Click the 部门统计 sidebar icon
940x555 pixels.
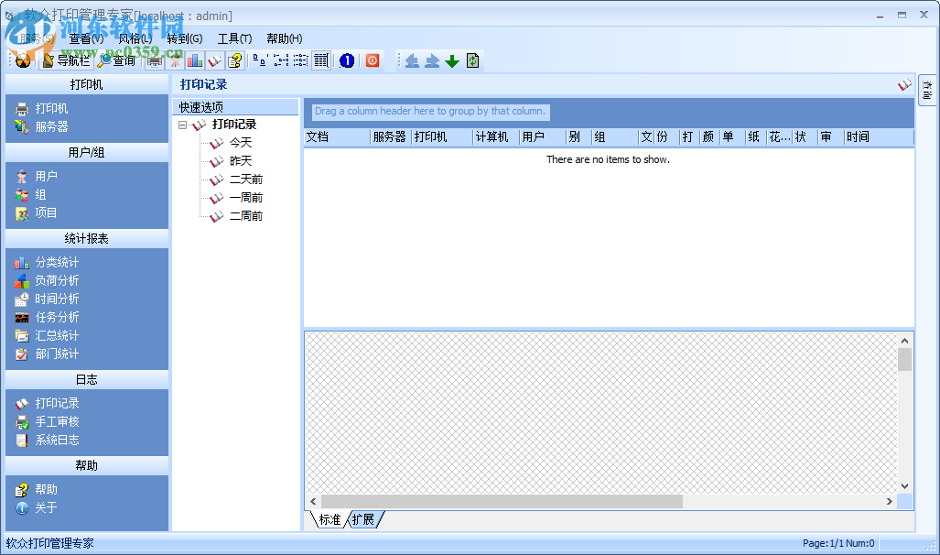(22, 354)
